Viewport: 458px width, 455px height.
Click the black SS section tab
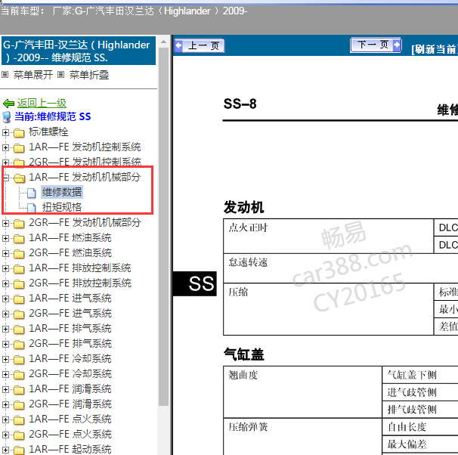[195, 283]
